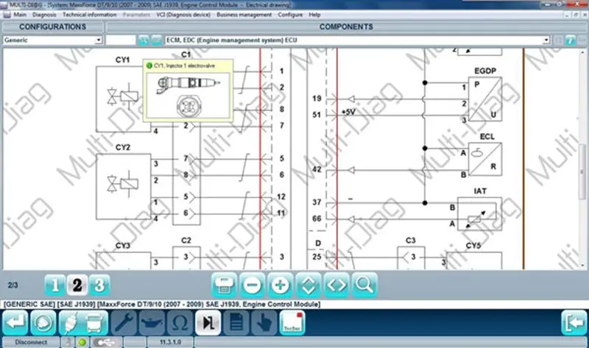Open the TecDoc icon
The width and height of the screenshot is (589, 348).
click(292, 322)
